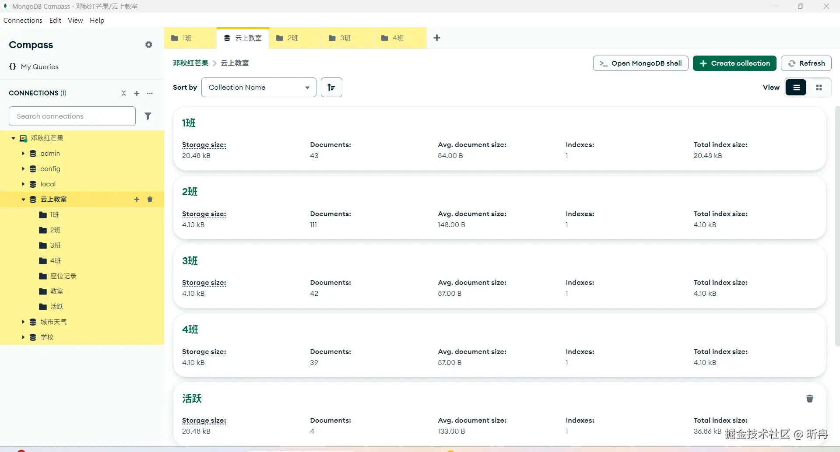Open the 1班 collection card title
This screenshot has width=840, height=452.
coord(189,123)
